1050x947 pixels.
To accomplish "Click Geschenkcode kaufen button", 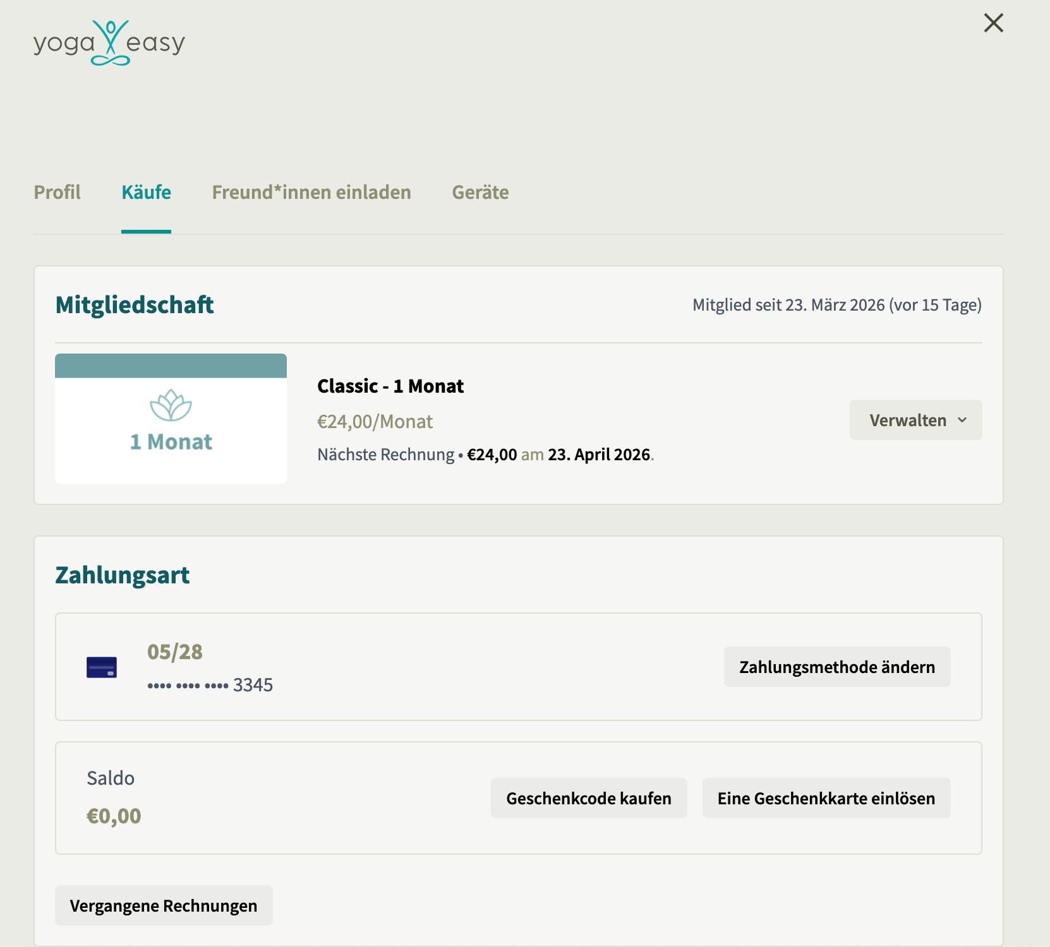I will coord(589,798).
